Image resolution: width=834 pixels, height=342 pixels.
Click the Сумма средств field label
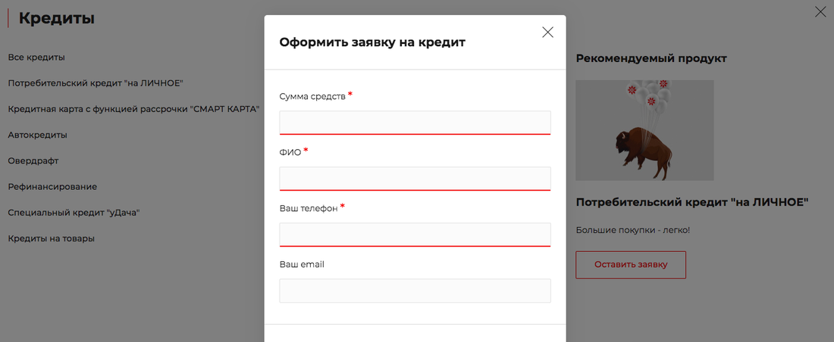(312, 96)
